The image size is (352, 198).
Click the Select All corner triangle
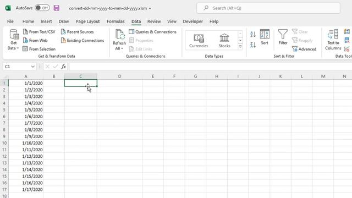pyautogui.click(x=4, y=76)
